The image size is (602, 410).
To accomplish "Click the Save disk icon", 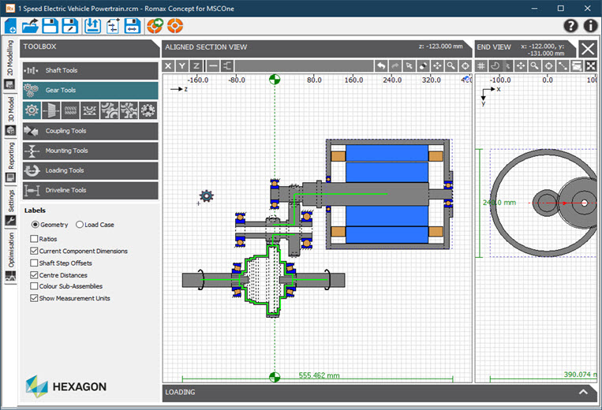I will pos(51,25).
